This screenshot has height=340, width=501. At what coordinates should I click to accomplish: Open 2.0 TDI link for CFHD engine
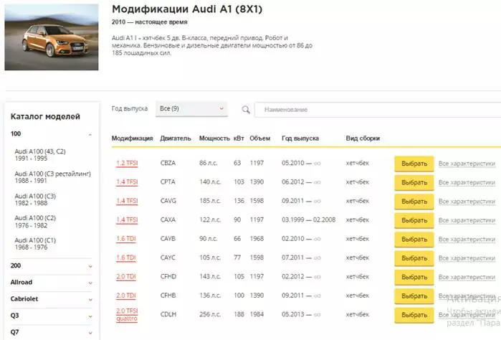(x=126, y=276)
